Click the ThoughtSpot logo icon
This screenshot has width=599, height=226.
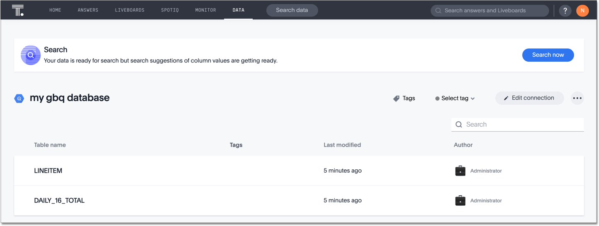[x=18, y=10]
